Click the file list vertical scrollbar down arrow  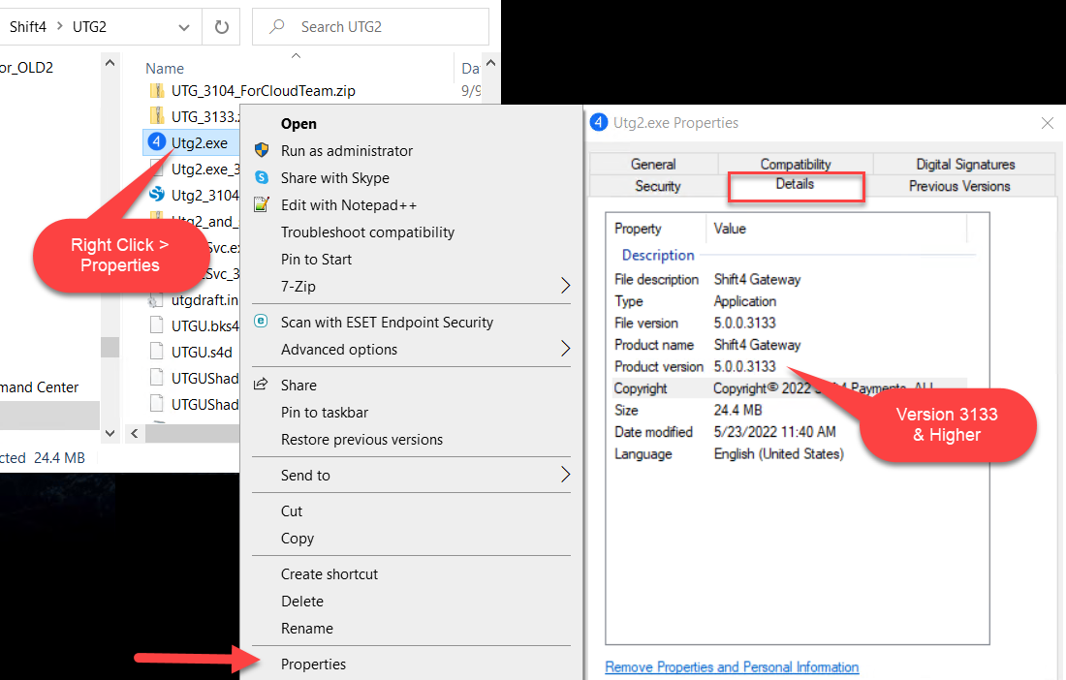[110, 433]
